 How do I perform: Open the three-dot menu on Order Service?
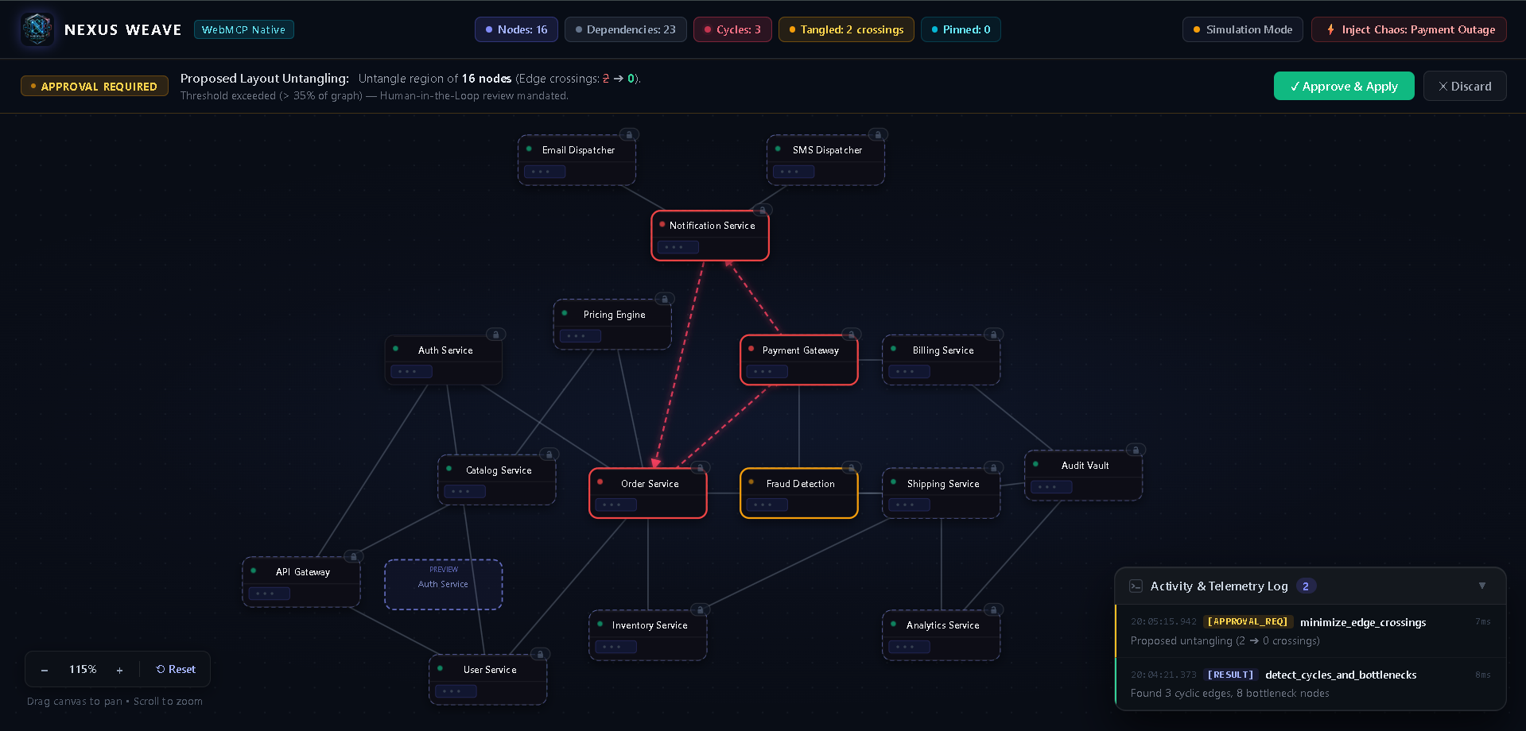point(615,505)
